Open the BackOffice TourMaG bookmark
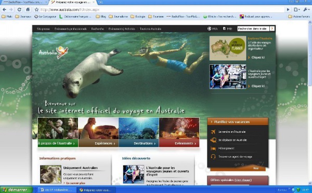Screen dimensions: 312x193 click(183, 17)
